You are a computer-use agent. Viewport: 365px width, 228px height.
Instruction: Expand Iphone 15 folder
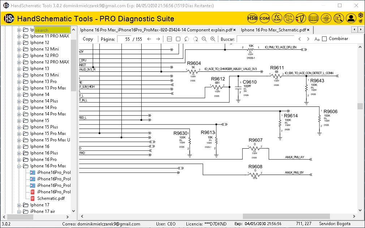pyautogui.click(x=19, y=121)
